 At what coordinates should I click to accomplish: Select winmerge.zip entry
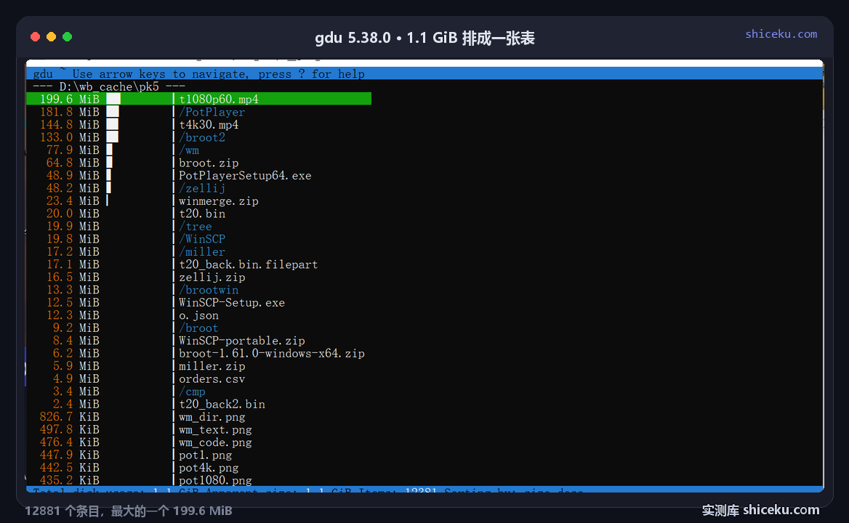(218, 200)
